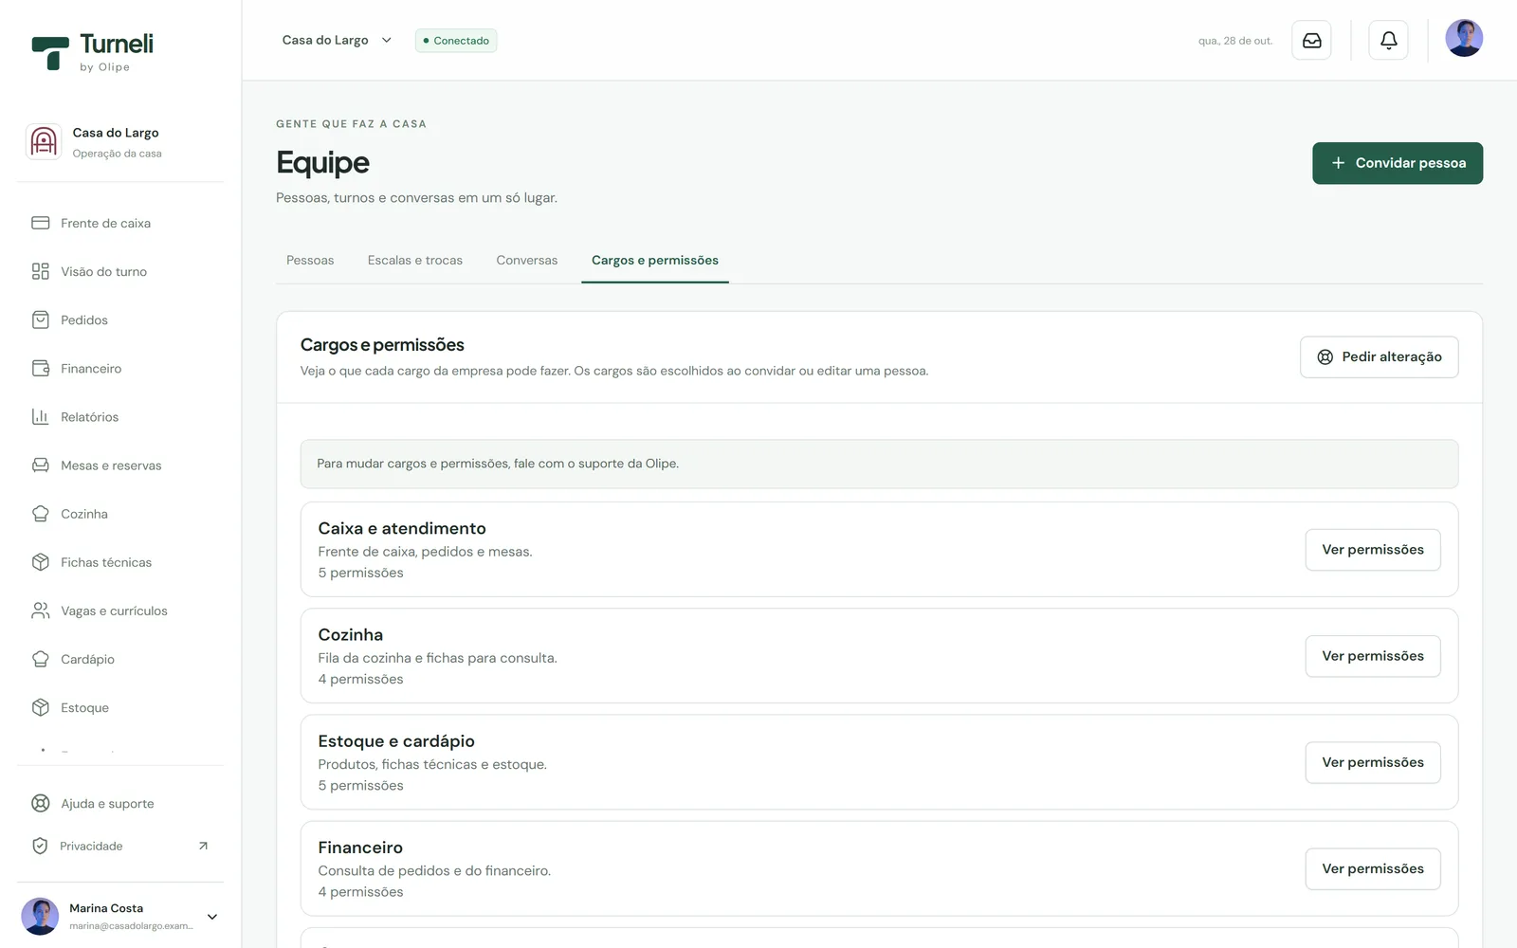Click the support notice about Olipe
The image size is (1517, 948).
pyautogui.click(x=879, y=464)
